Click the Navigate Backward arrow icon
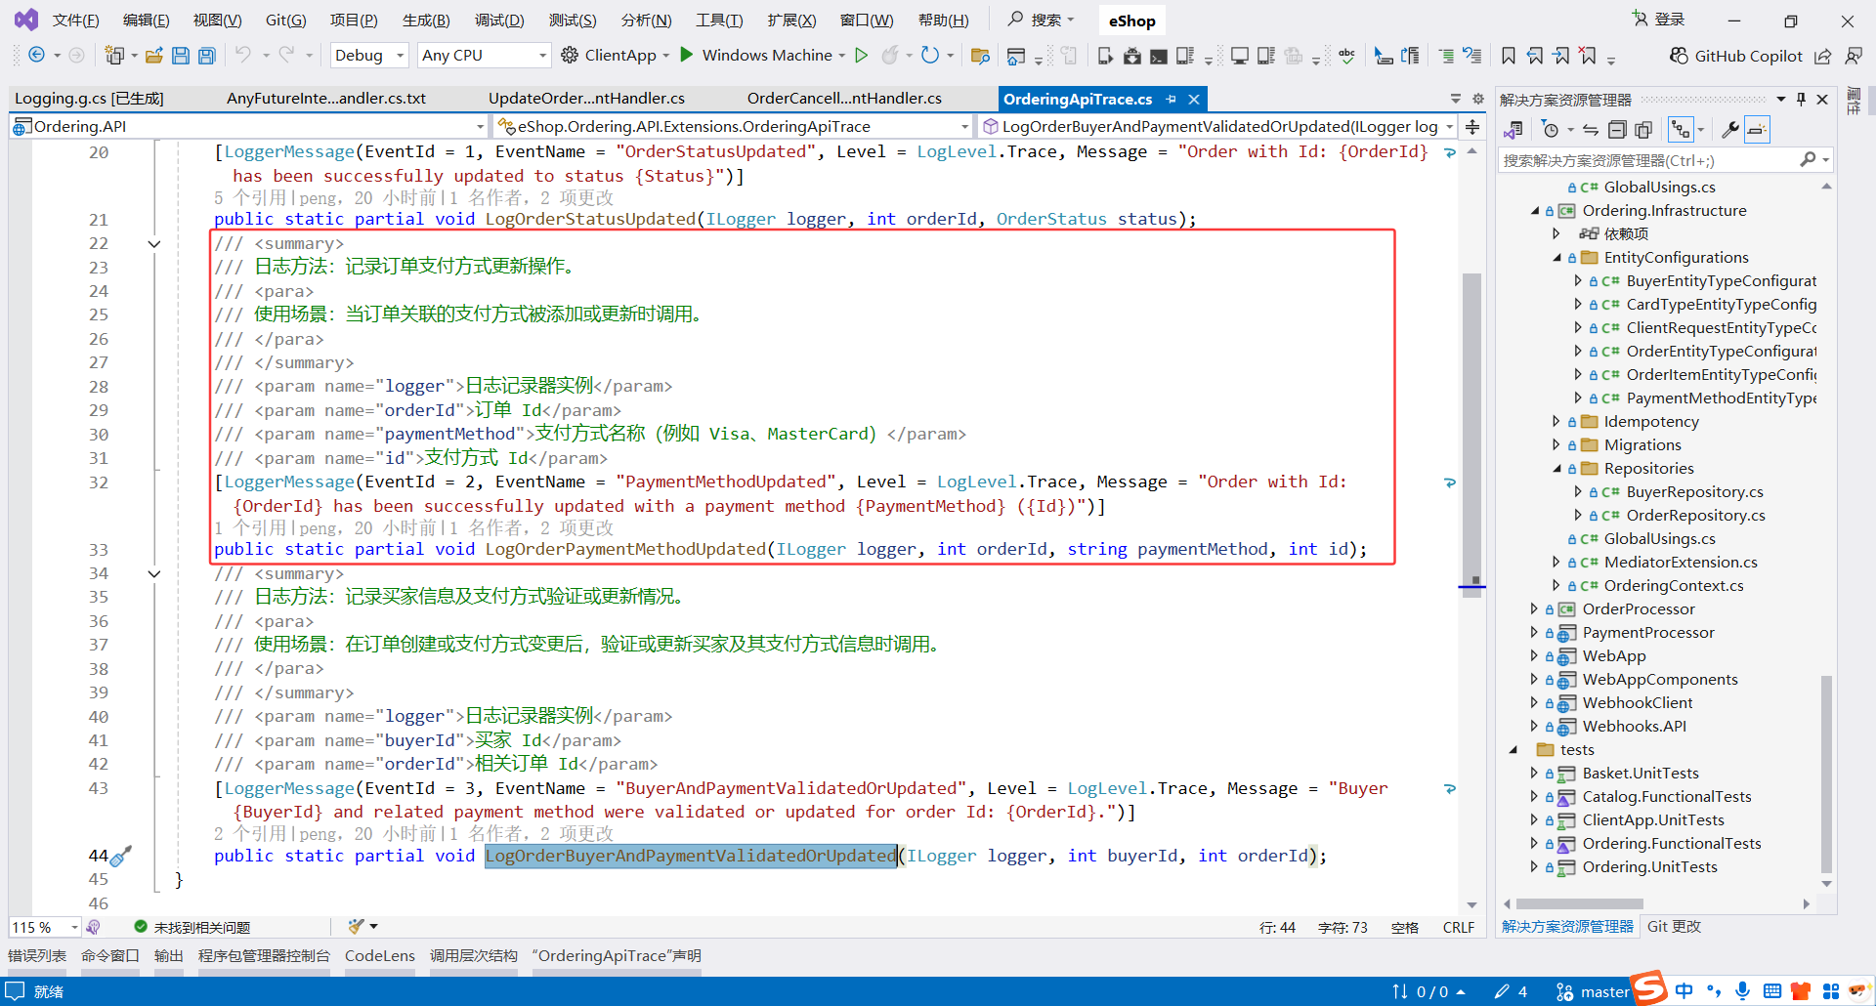 tap(36, 56)
